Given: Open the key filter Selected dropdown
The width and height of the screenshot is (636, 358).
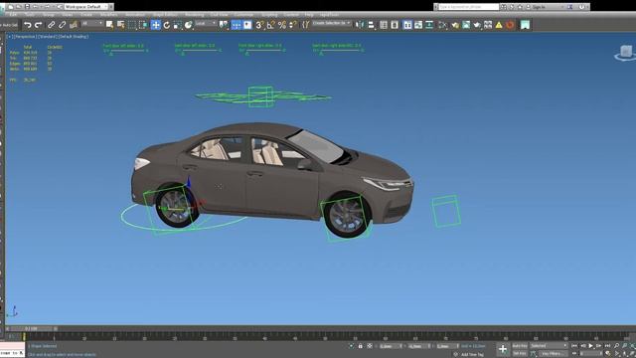Looking at the screenshot, I should pos(549,346).
